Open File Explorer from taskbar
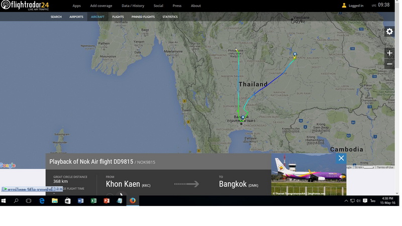 coord(55,200)
